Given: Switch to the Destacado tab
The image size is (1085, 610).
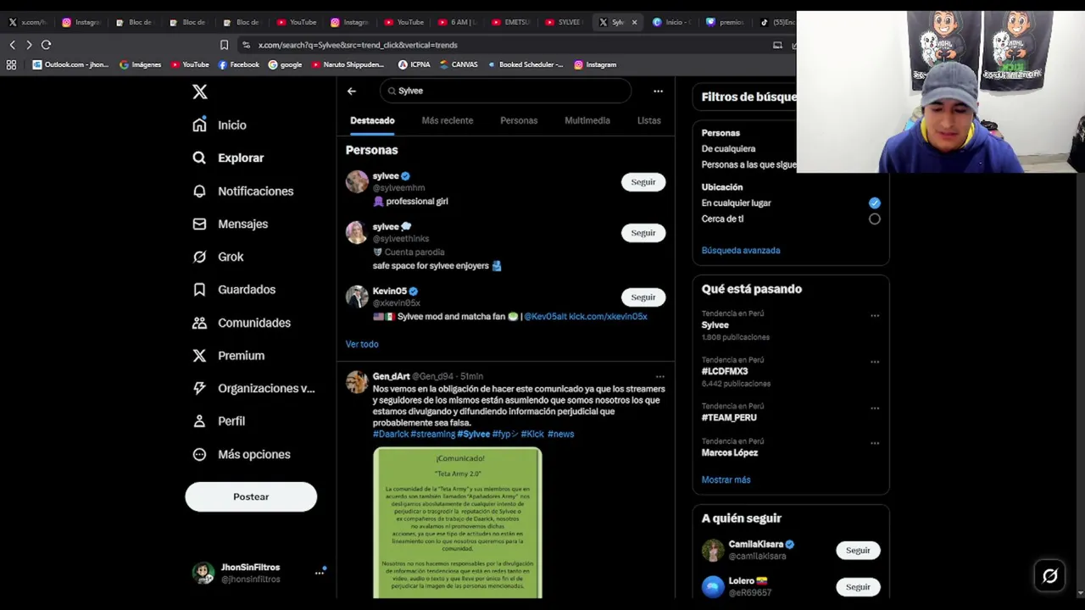Looking at the screenshot, I should pos(372,120).
